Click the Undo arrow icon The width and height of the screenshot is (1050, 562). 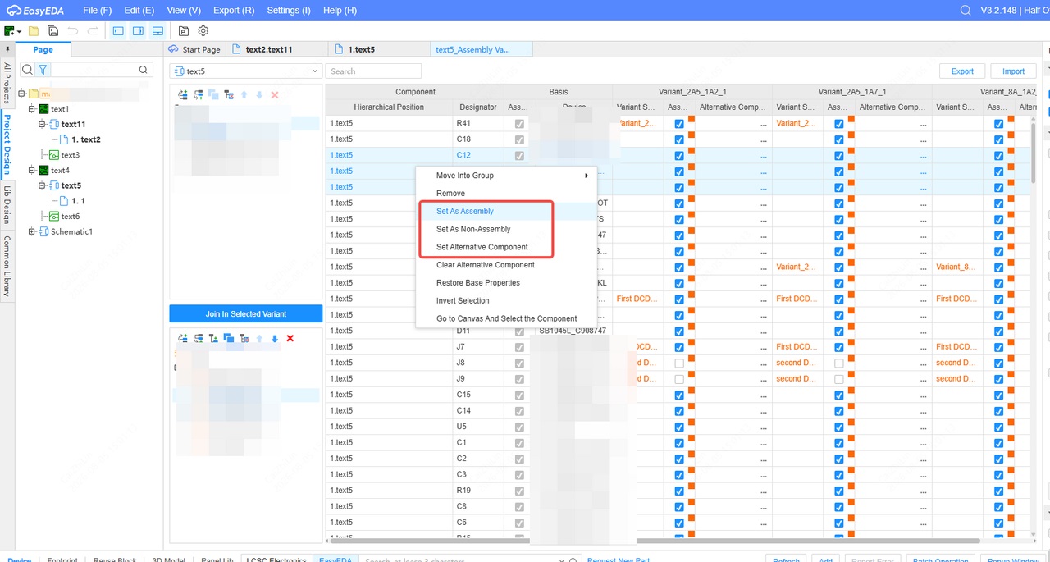73,31
